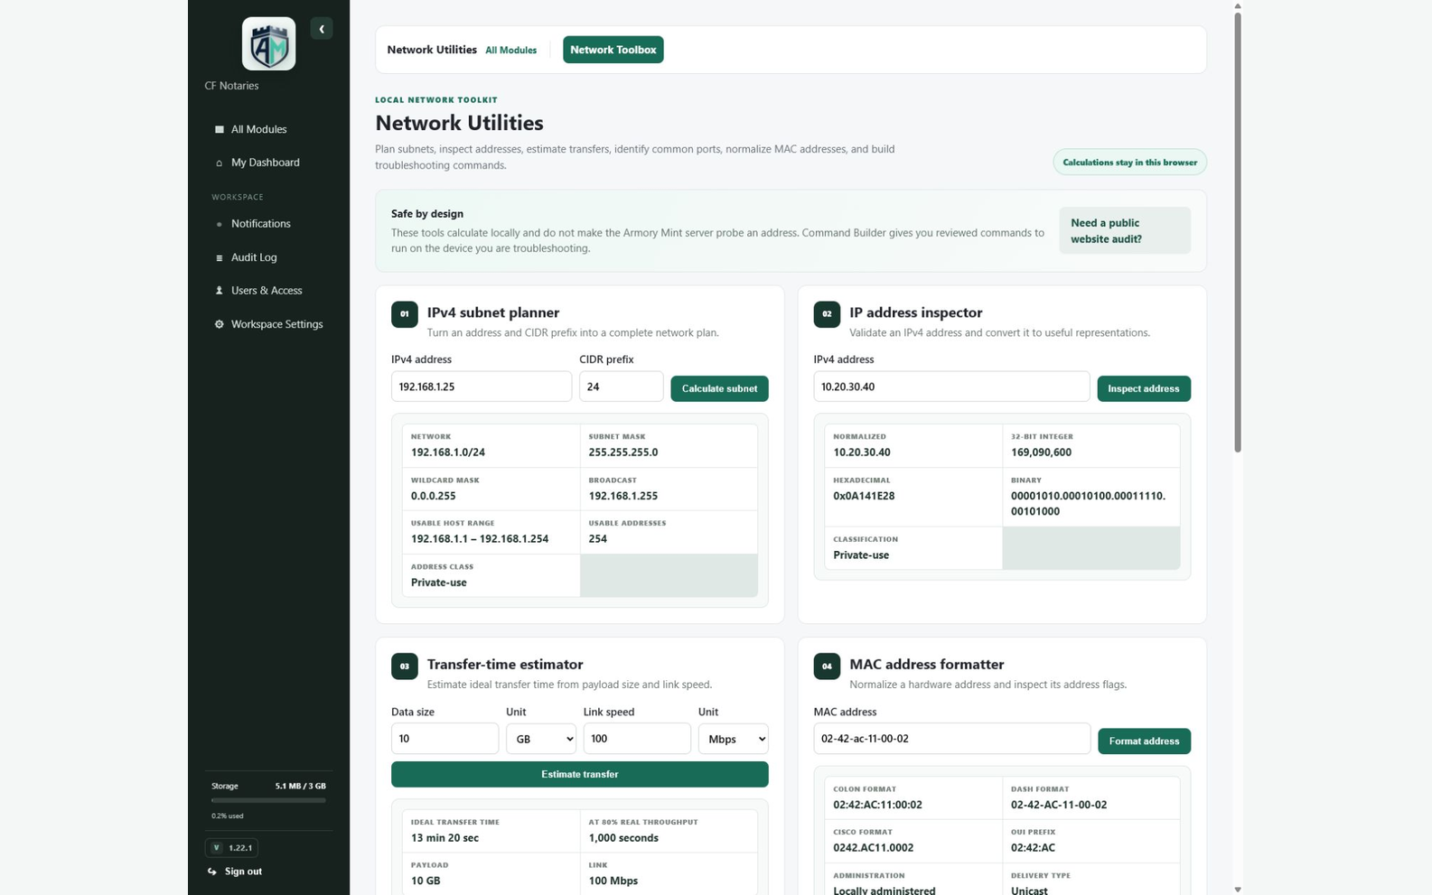
Task: Click the link value 100 Mbps
Action: click(613, 881)
